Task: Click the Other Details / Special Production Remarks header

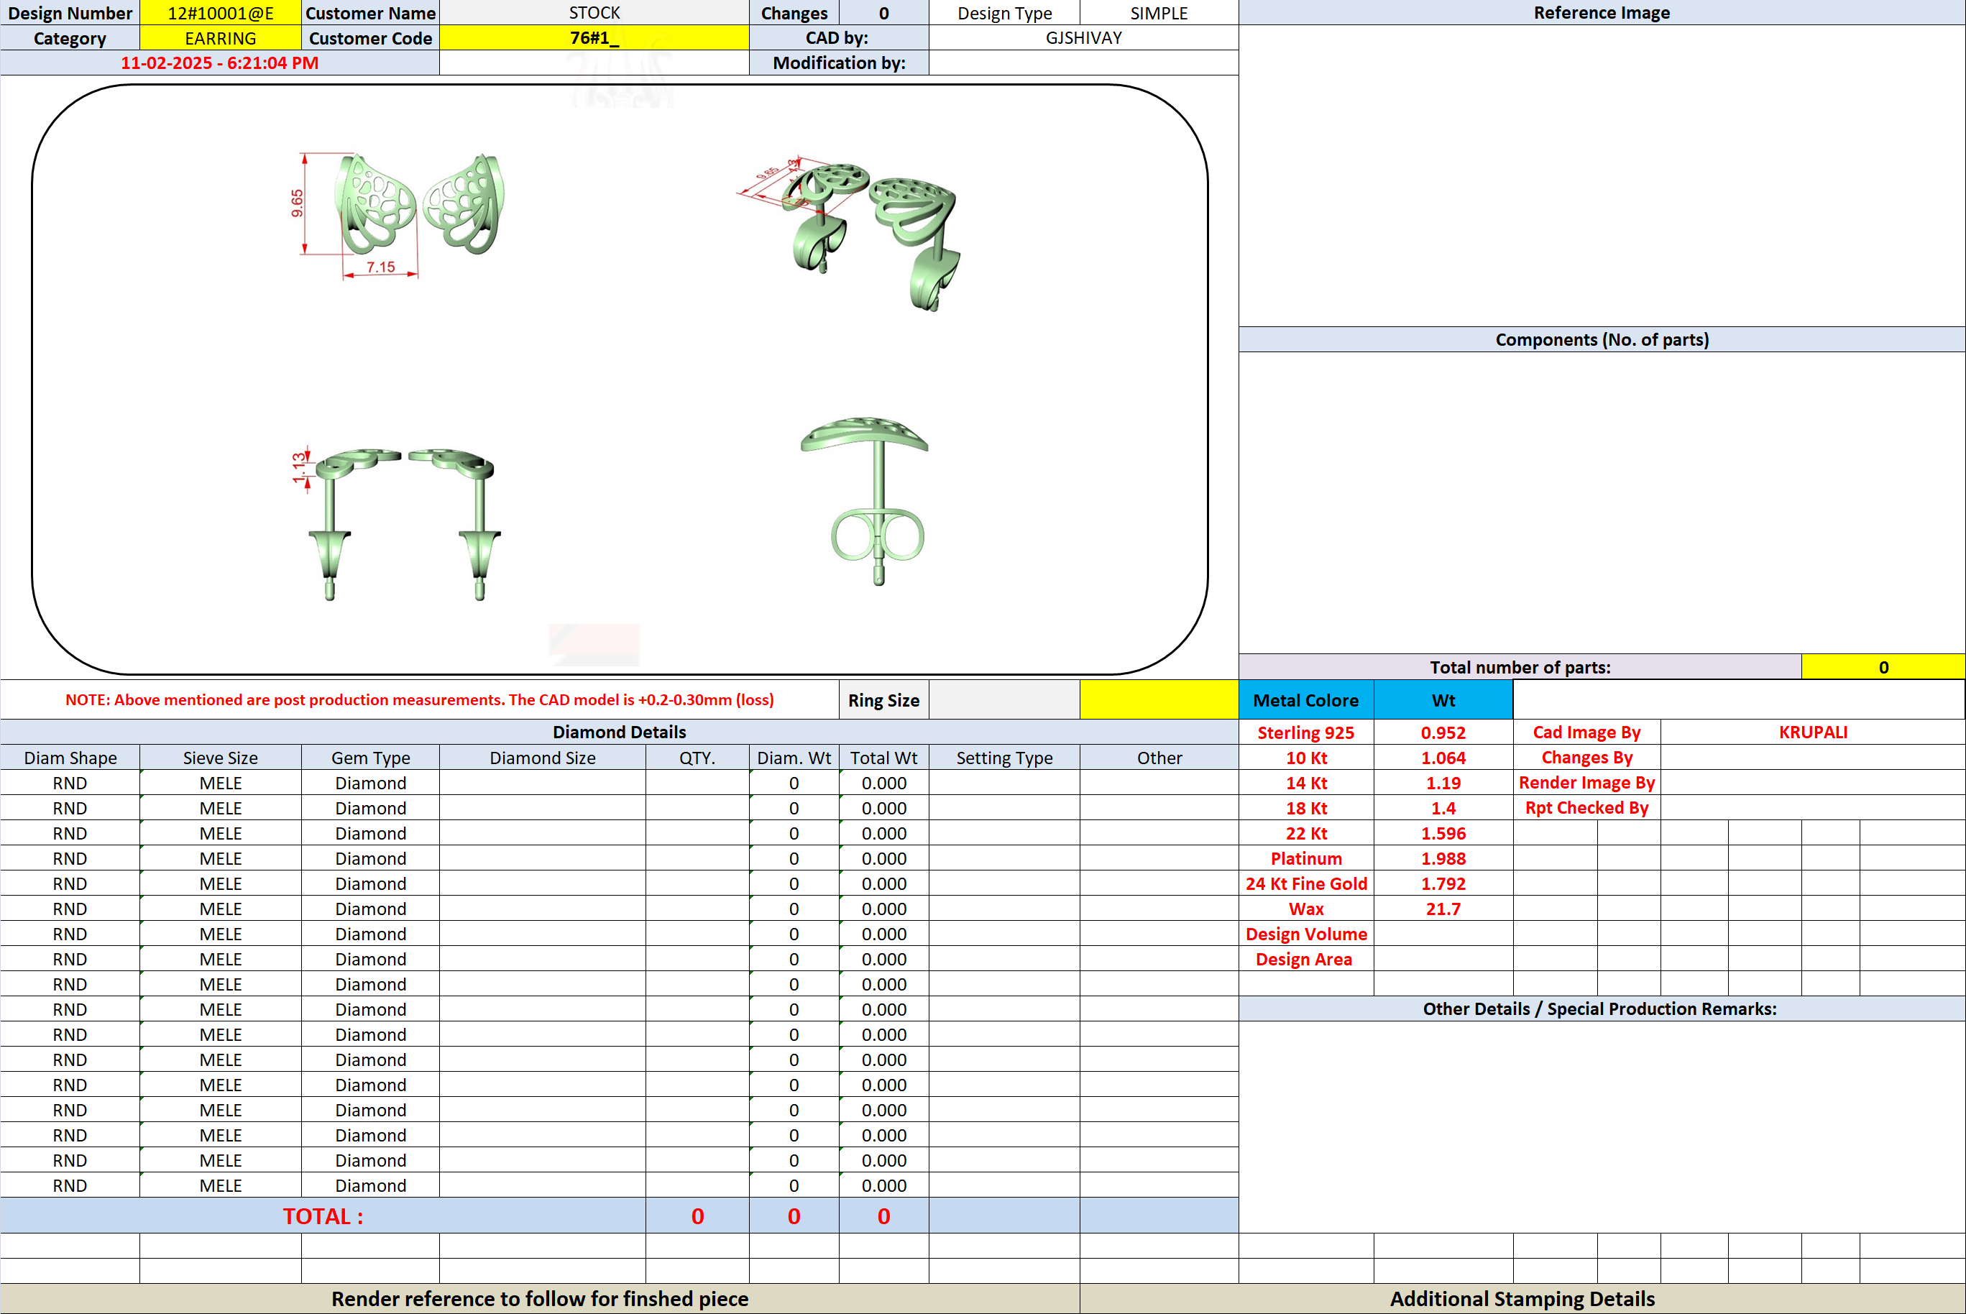Action: coord(1602,1008)
